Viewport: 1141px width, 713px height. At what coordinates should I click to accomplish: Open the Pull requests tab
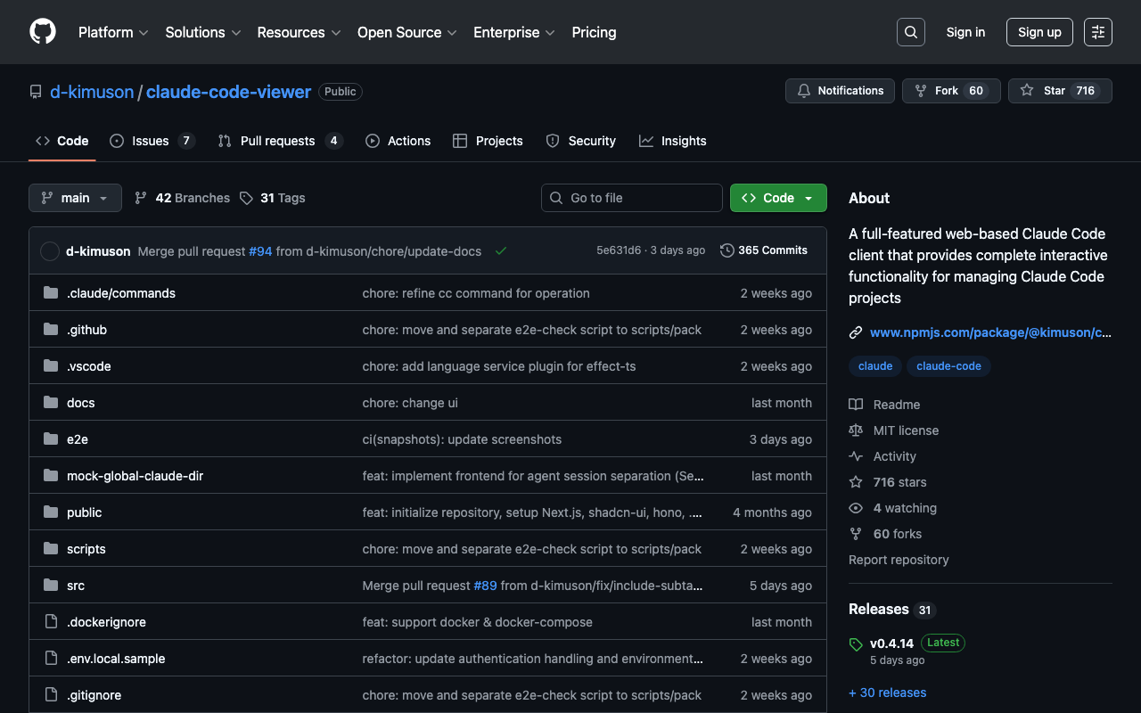277,141
